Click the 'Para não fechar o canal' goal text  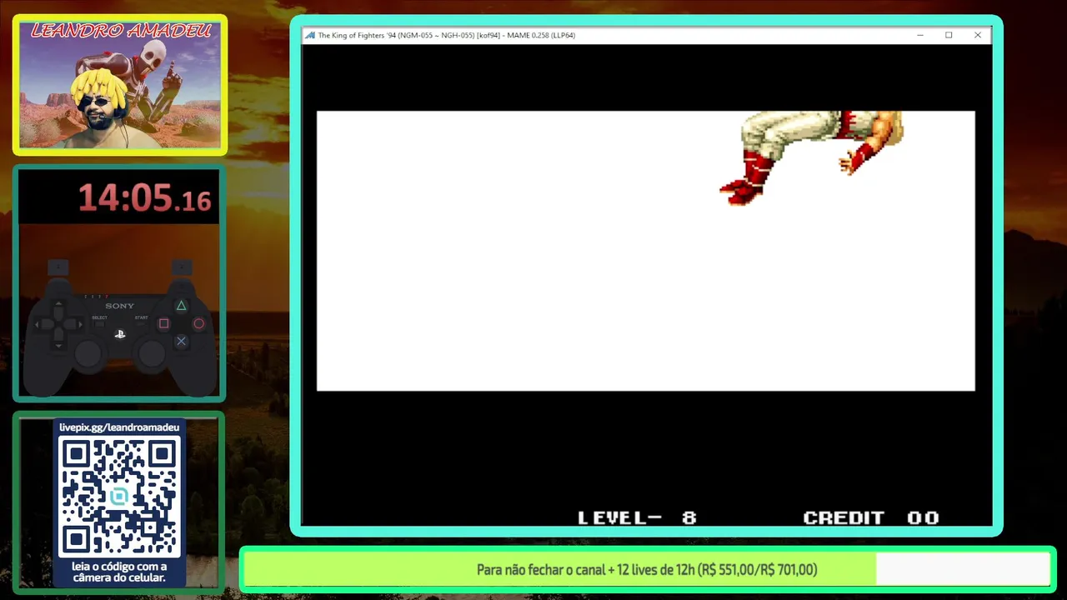pyautogui.click(x=647, y=570)
